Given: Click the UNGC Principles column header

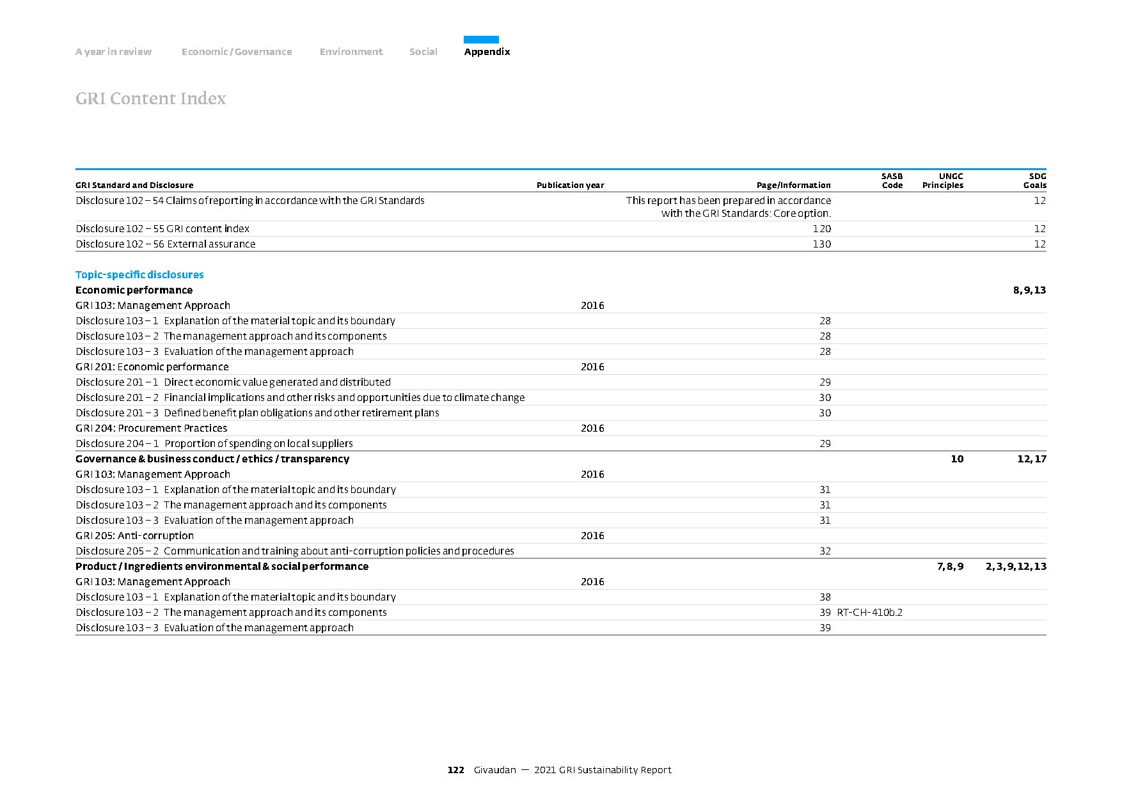Looking at the screenshot, I should click(943, 181).
